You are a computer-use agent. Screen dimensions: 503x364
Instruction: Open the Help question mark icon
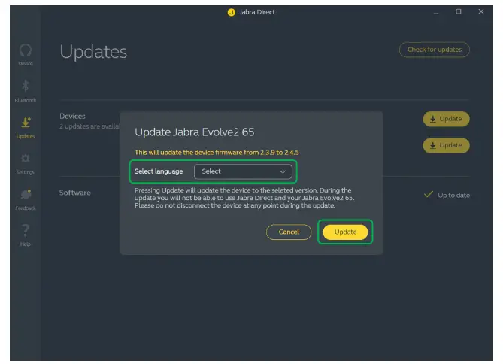pos(26,230)
